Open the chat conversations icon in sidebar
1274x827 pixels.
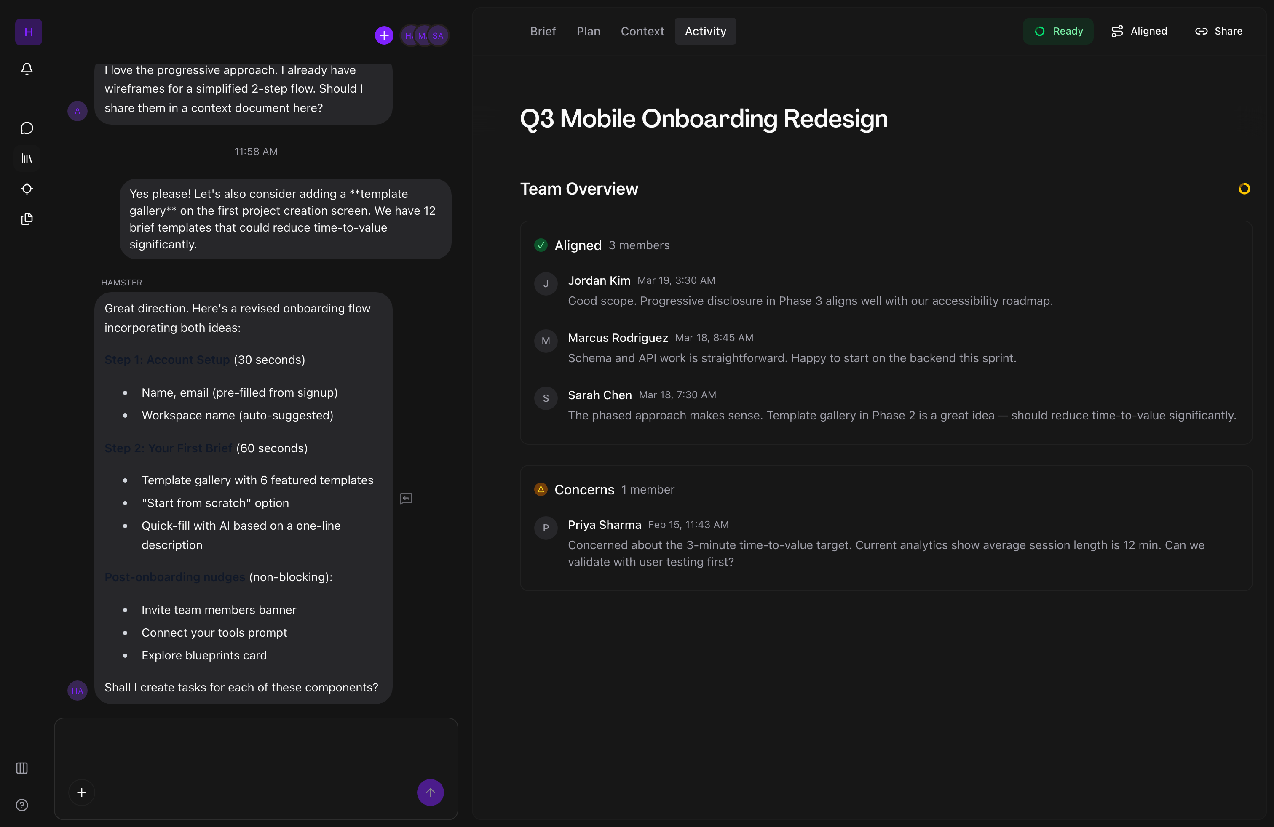[27, 128]
